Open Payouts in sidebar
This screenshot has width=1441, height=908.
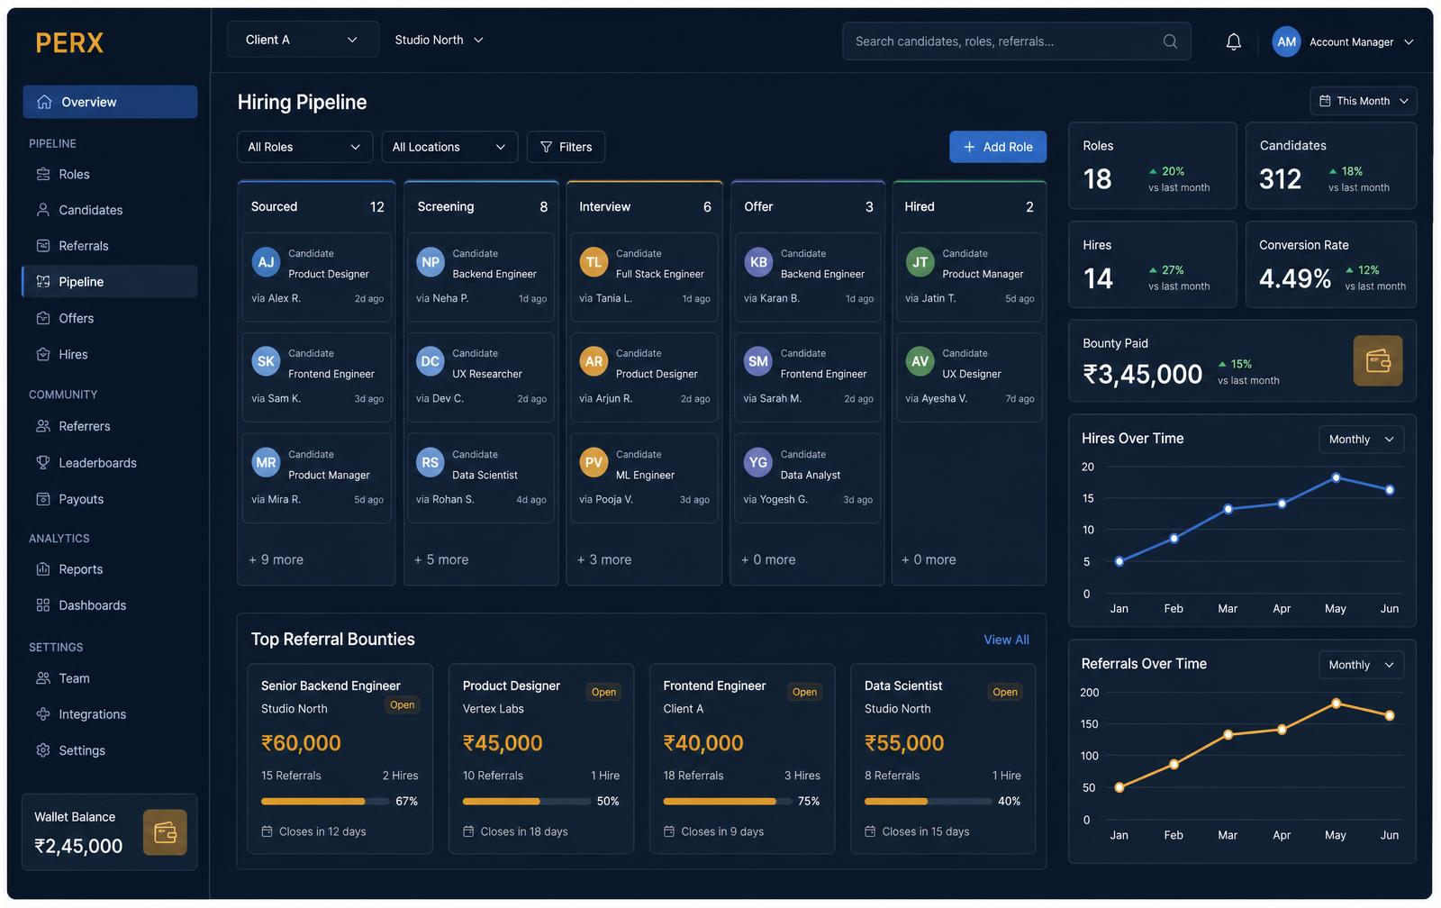tap(110, 499)
